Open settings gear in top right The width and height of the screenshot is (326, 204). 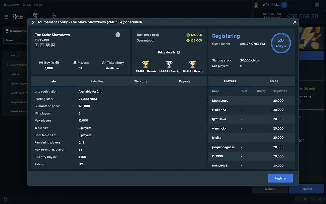pos(317,5)
